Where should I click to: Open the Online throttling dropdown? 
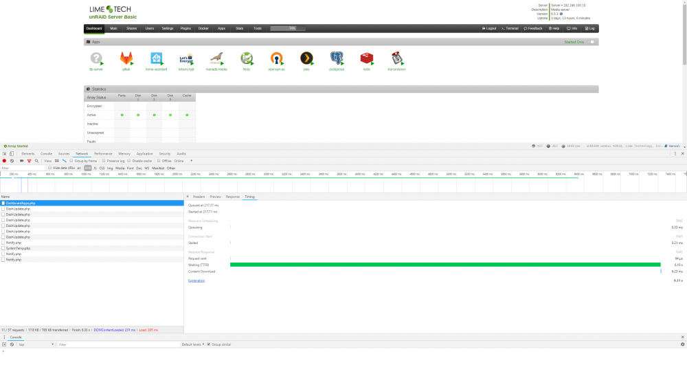coord(183,161)
